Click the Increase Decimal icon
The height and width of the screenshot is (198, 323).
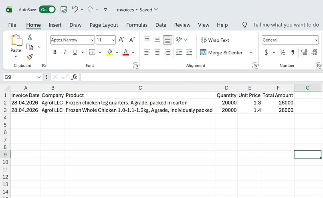pyautogui.click(x=304, y=52)
